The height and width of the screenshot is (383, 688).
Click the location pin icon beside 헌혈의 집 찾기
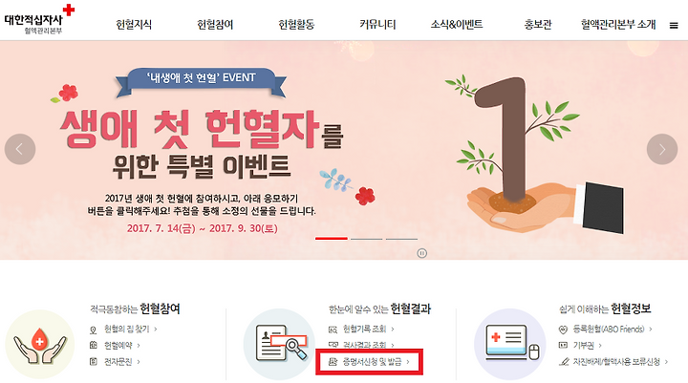click(93, 330)
